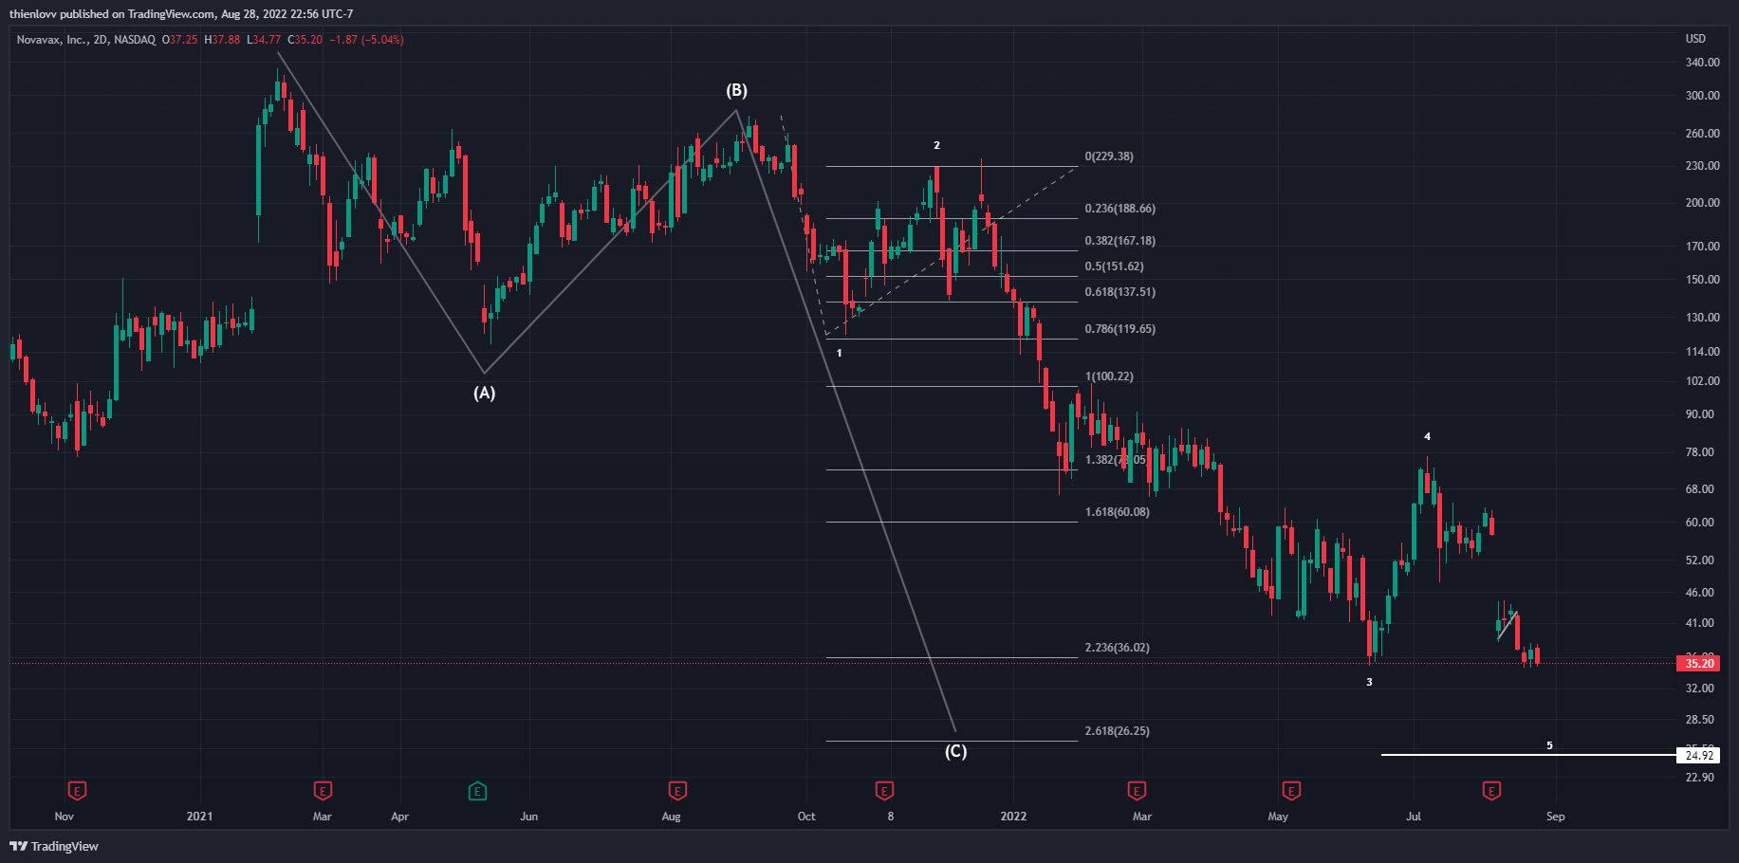Click the TradingView logo at the bottom left

point(55,846)
